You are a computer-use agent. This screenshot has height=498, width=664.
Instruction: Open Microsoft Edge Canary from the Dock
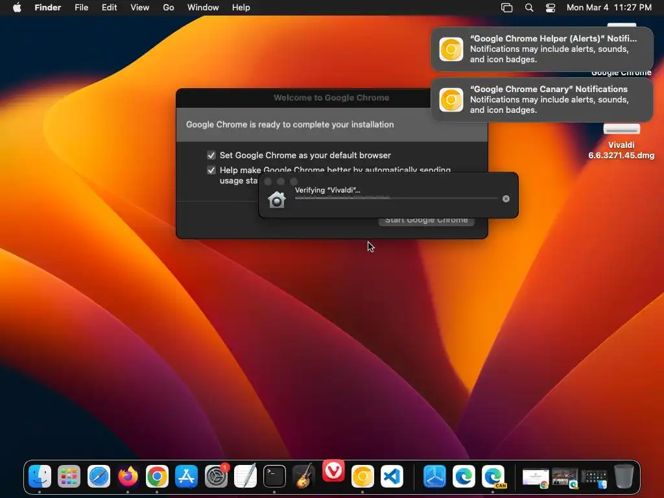click(x=493, y=477)
